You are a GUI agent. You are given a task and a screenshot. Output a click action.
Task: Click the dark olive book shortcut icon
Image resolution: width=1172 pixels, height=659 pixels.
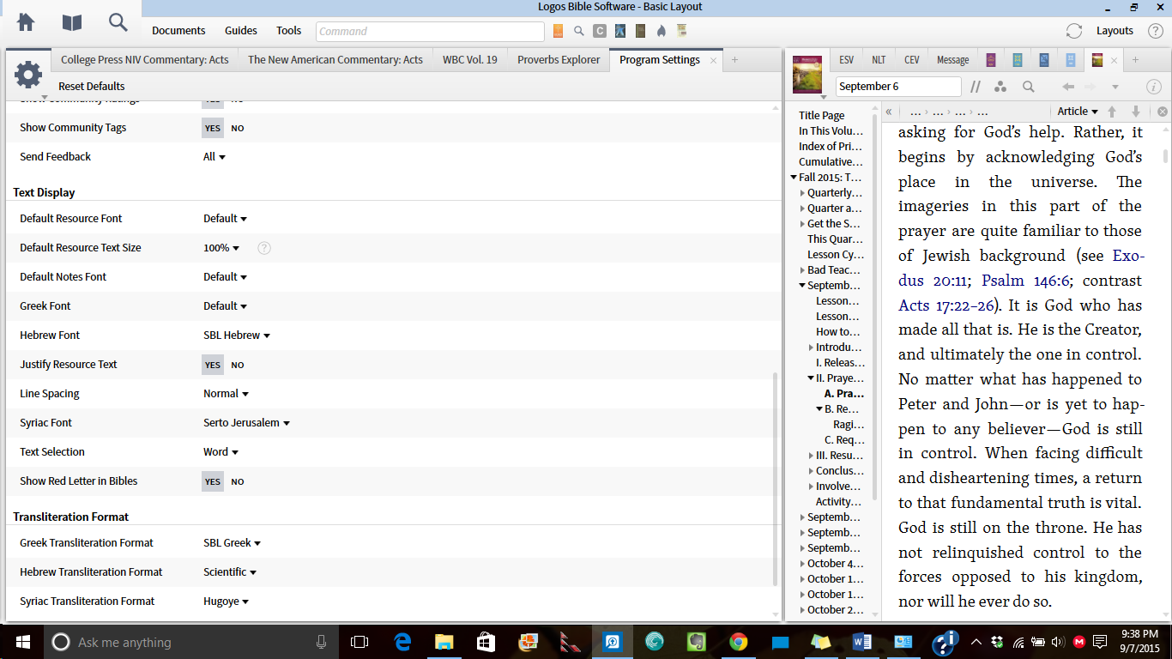pyautogui.click(x=640, y=31)
